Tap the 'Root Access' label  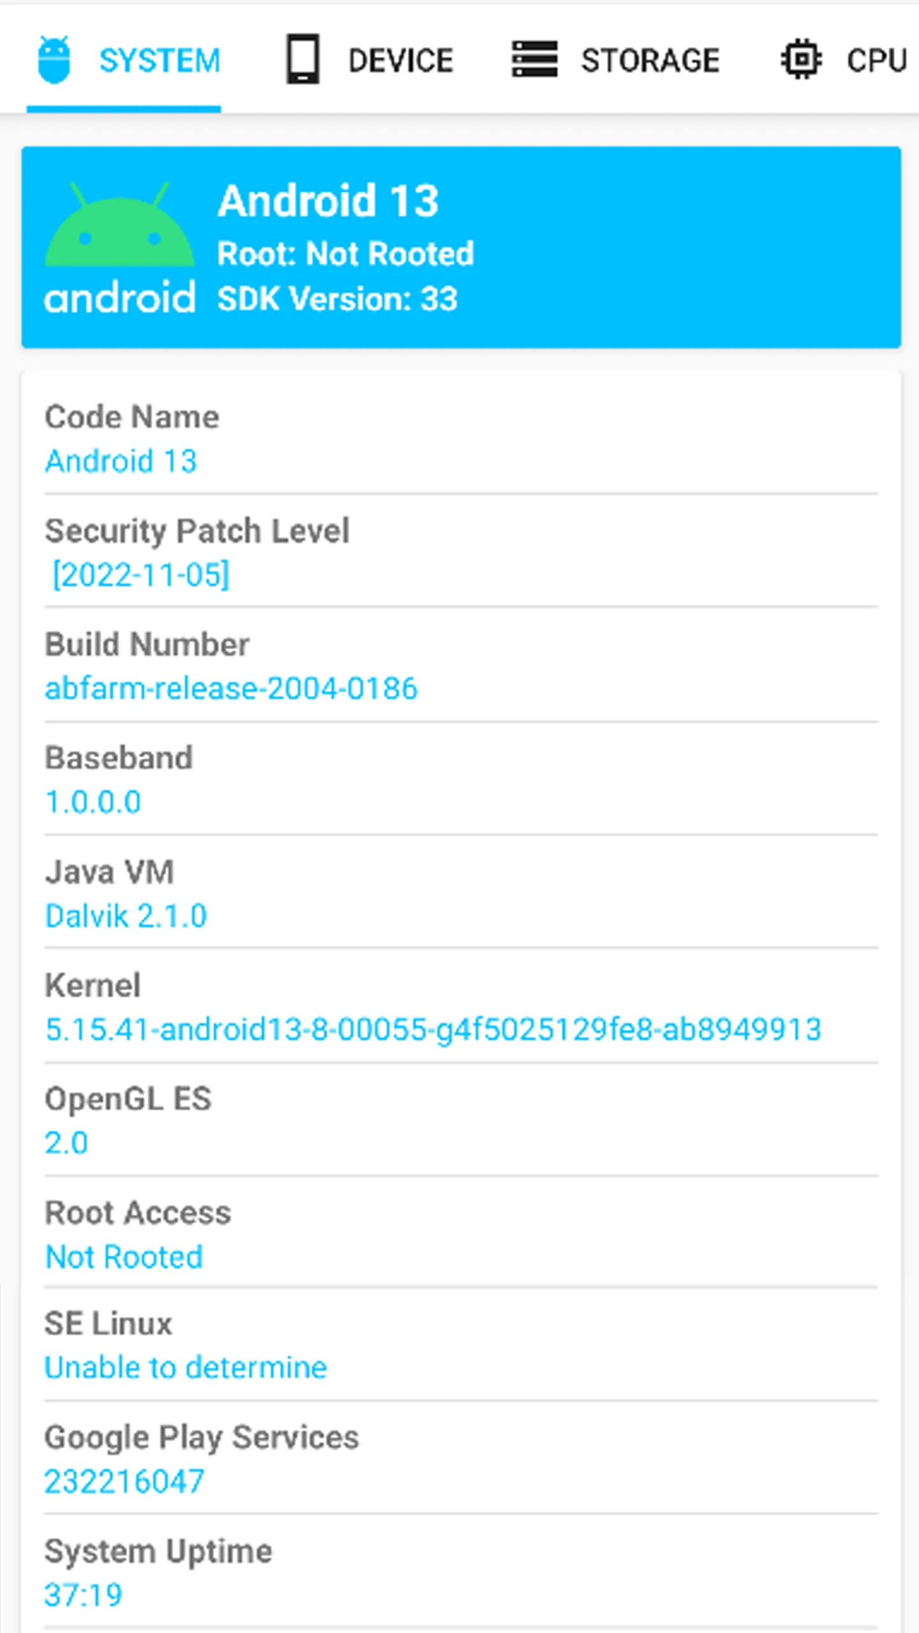click(137, 1213)
